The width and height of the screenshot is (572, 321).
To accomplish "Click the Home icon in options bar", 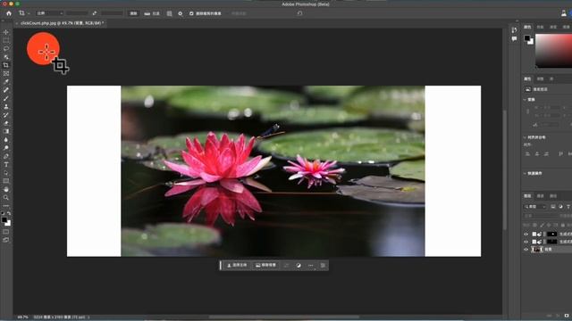I will (9, 13).
